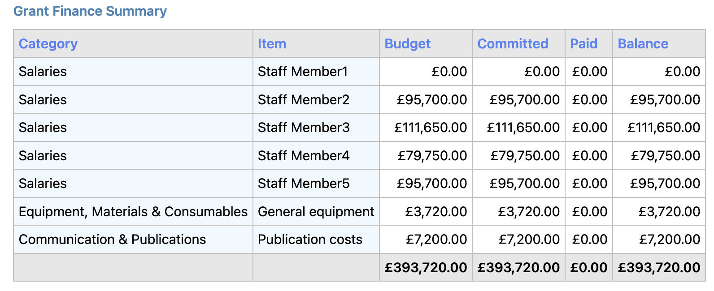Sort by the Committed column header
Viewport: 714px width, 291px height.
pyautogui.click(x=513, y=44)
